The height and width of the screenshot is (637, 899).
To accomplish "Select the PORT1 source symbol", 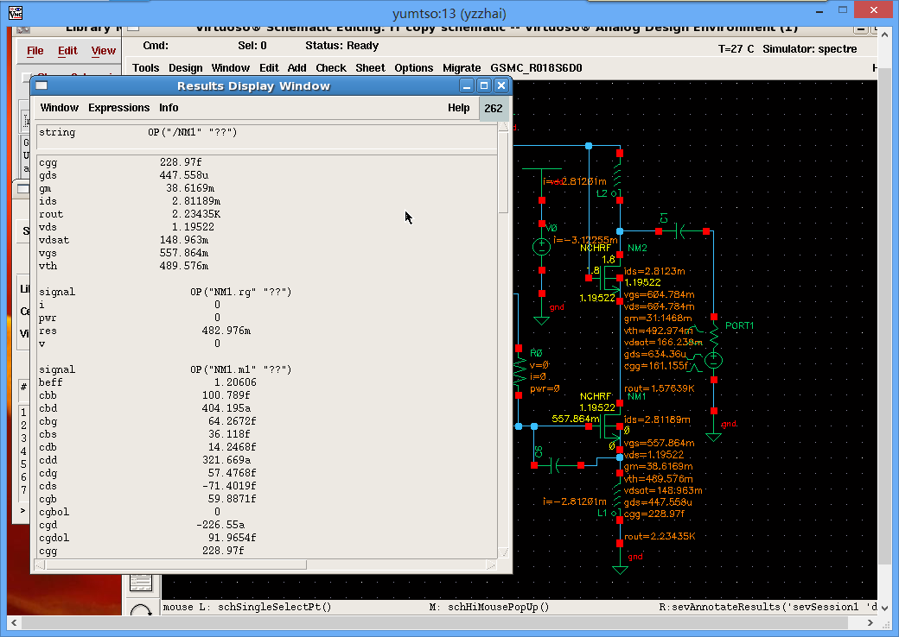I will tap(714, 361).
